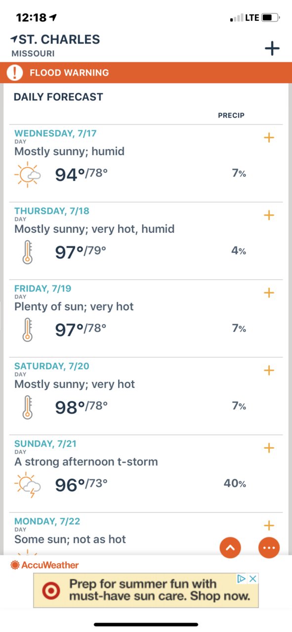Tap the mostly sunny icon for Wednesday
The height and width of the screenshot is (632, 292).
28,174
